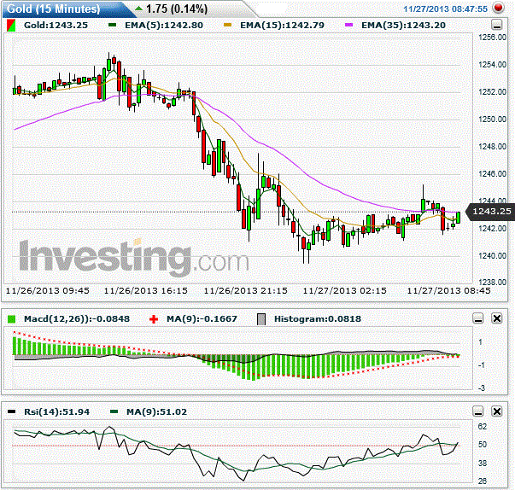Click the EMA(35):1243.20 legend label
The image size is (515, 490).
click(x=403, y=26)
